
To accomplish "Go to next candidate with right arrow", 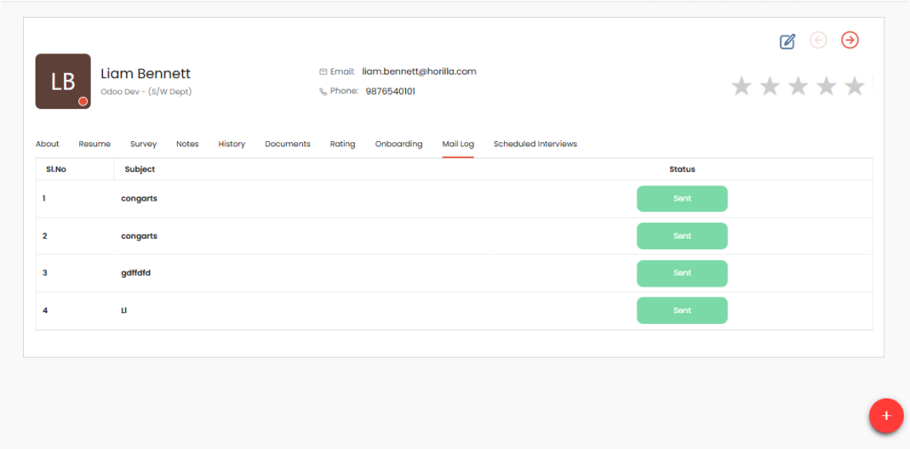I will [x=850, y=40].
